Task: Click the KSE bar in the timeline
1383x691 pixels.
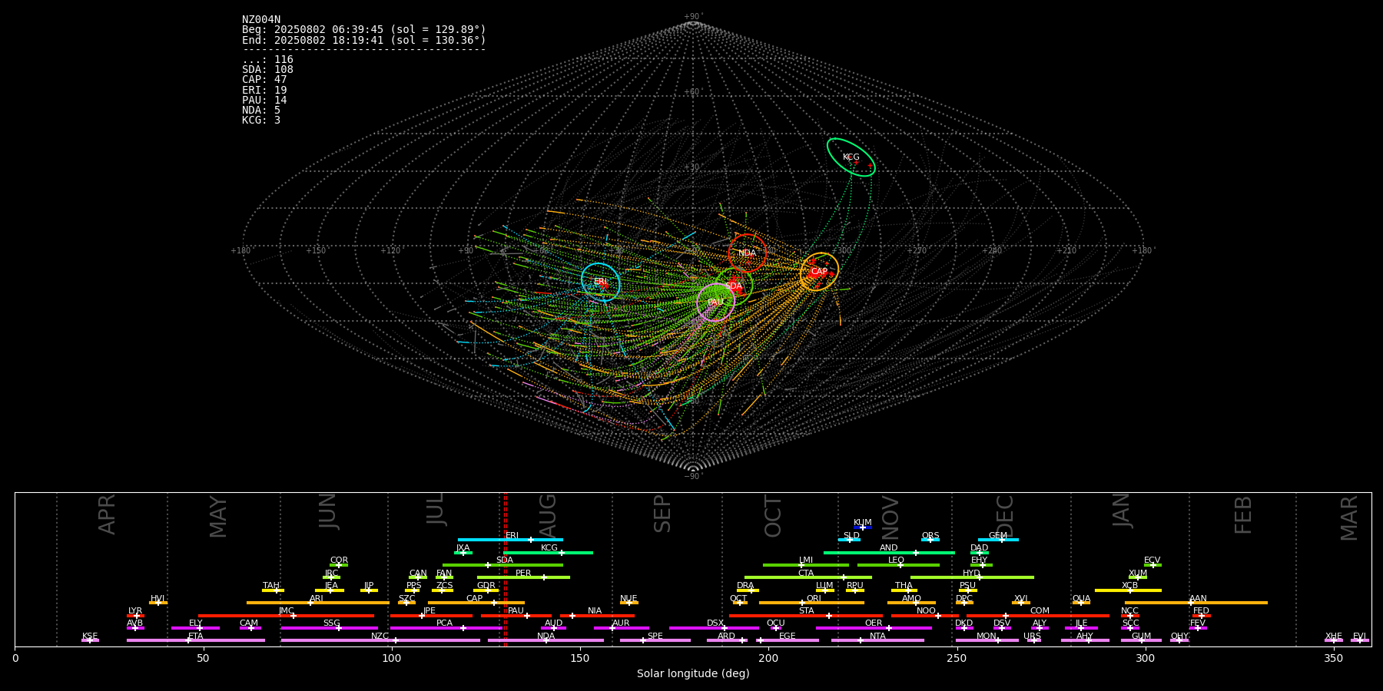Action: (90, 640)
